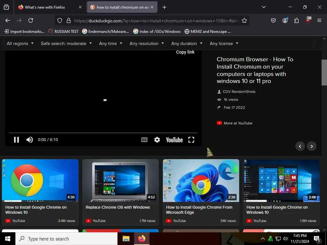Open the Extensions puzzle icon
The height and width of the screenshot is (245, 327).
[x=296, y=20]
